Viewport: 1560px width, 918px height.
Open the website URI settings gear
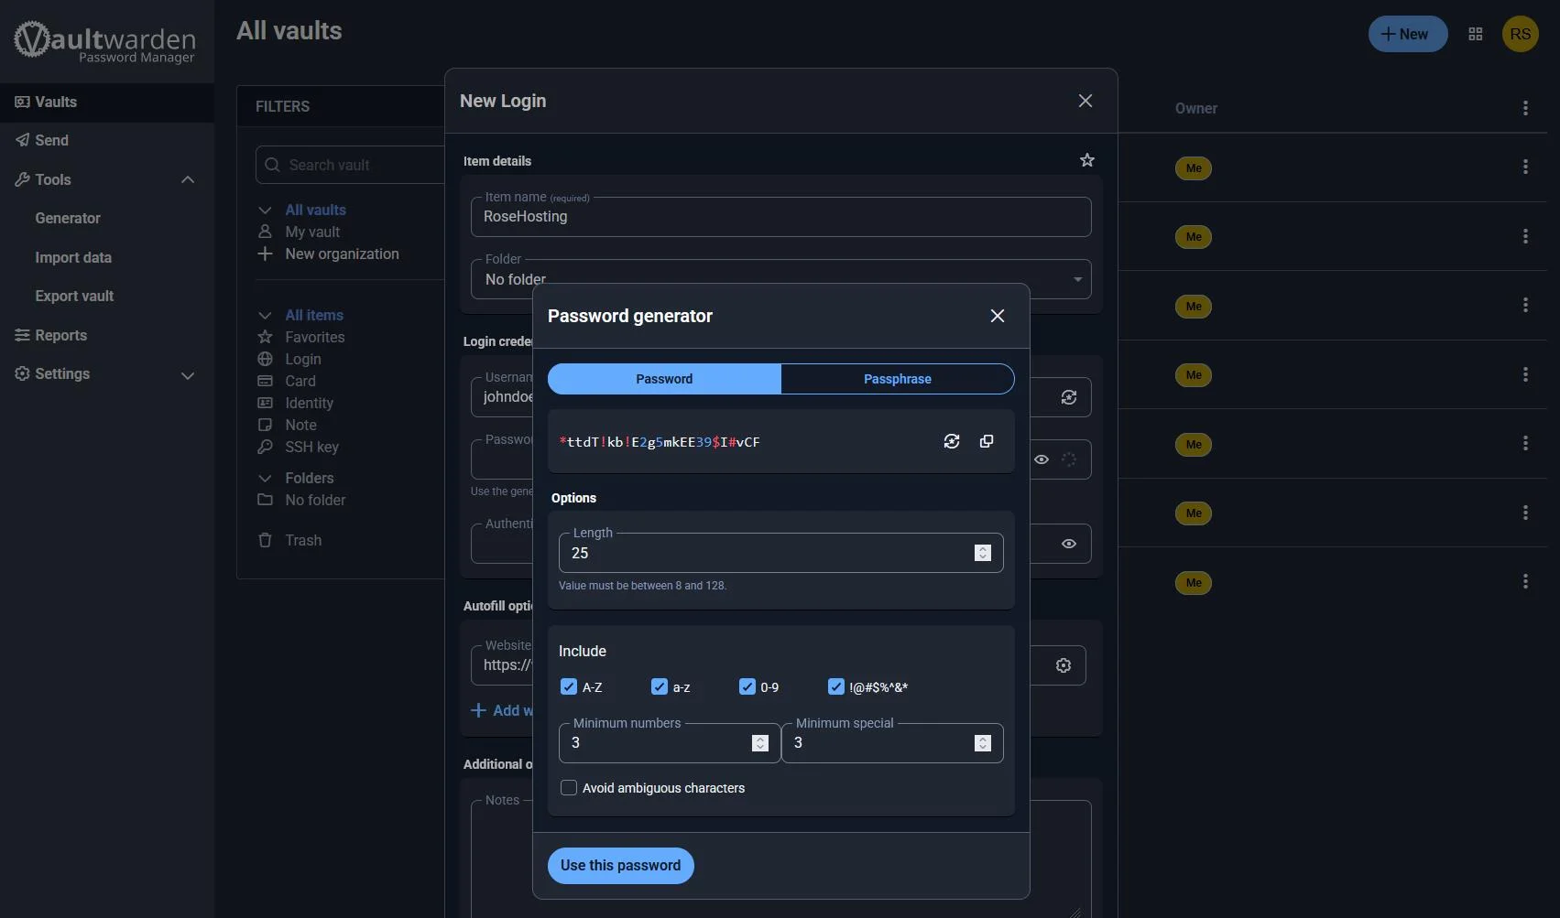1063,665
